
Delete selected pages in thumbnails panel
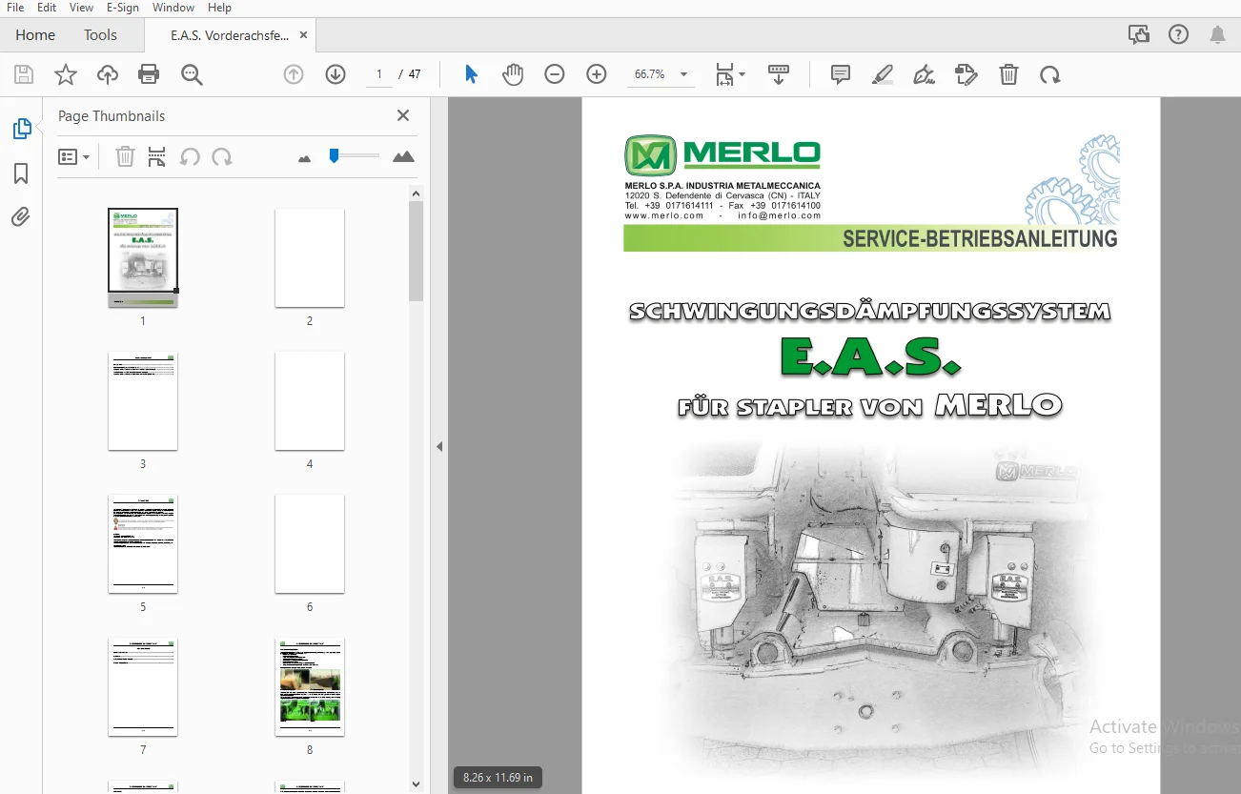pos(125,157)
